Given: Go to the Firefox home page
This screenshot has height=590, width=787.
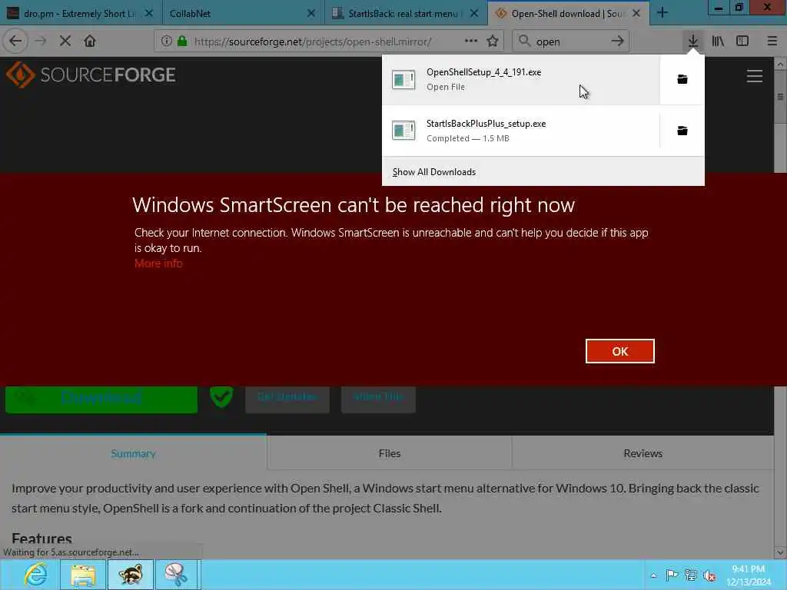Looking at the screenshot, I should [x=90, y=41].
